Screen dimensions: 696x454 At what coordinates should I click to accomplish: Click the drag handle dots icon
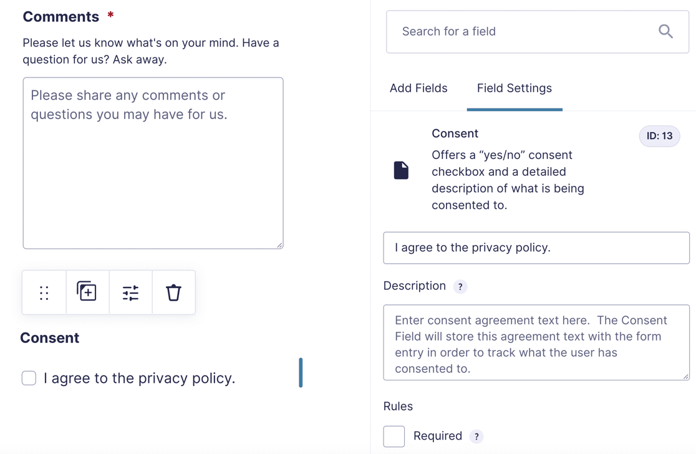(x=44, y=293)
